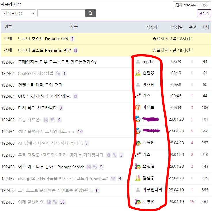Click wifi icon on 오늘 저녁은.. row

coord(52,120)
